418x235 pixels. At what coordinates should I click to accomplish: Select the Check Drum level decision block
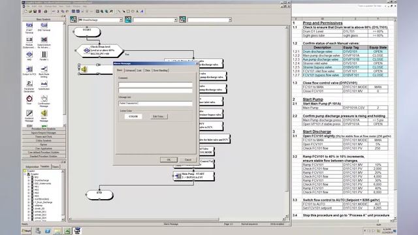tap(100, 50)
